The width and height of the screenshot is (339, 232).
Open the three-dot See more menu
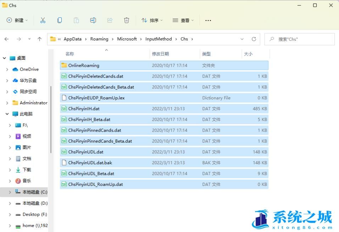pos(208,20)
